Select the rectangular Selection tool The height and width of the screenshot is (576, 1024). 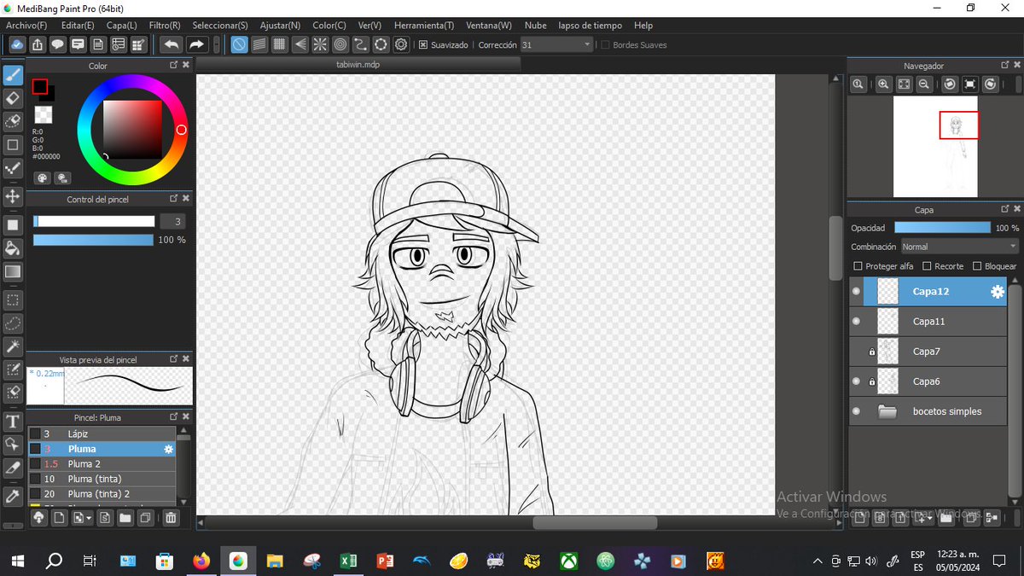pyautogui.click(x=13, y=300)
